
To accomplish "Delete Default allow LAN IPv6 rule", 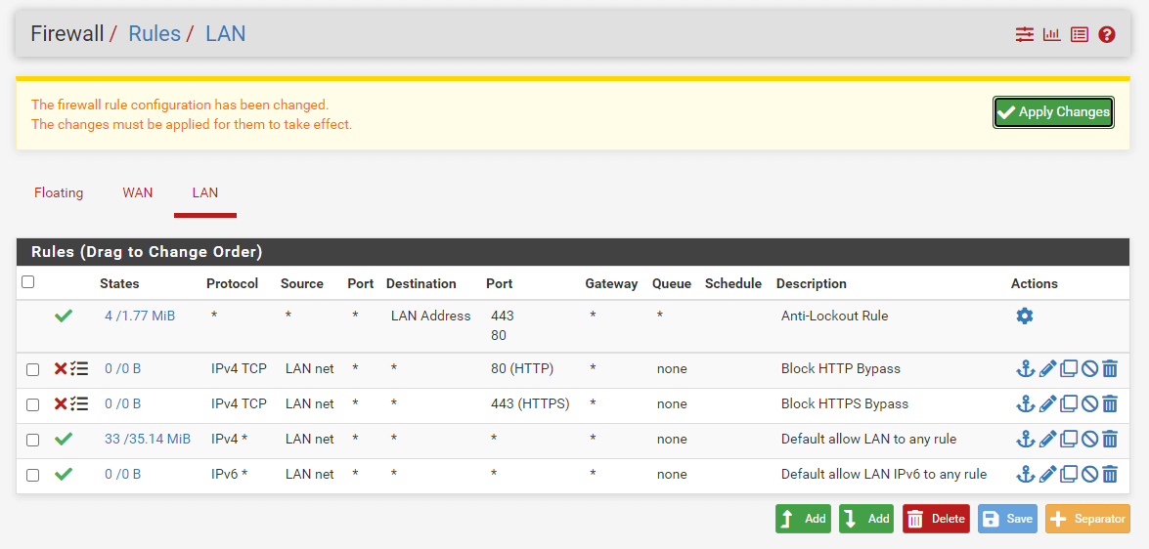I will [x=1110, y=474].
